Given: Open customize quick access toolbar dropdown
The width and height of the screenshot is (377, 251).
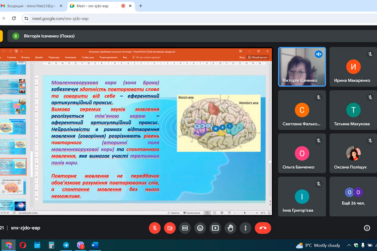Looking at the screenshot, I should pyautogui.click(x=22, y=51).
